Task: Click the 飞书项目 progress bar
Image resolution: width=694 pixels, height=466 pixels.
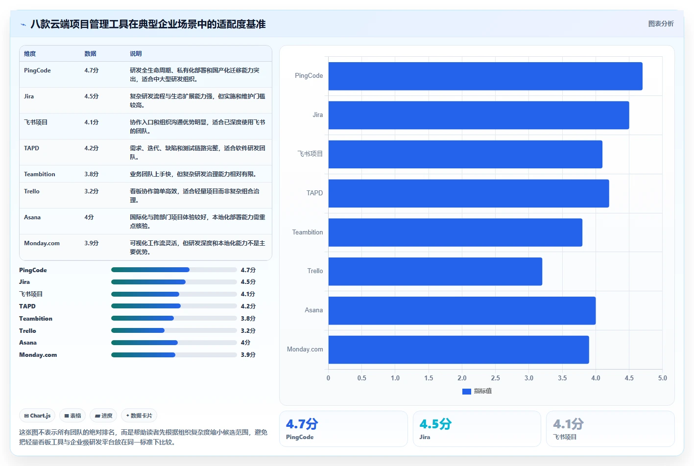Action: pos(174,294)
